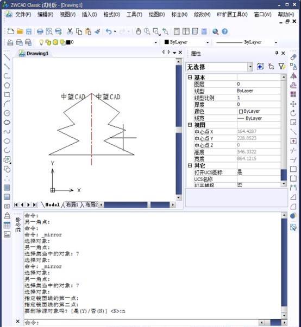
Task: Click the ByLayer color swatch in 颜色 row
Action: 241,111
